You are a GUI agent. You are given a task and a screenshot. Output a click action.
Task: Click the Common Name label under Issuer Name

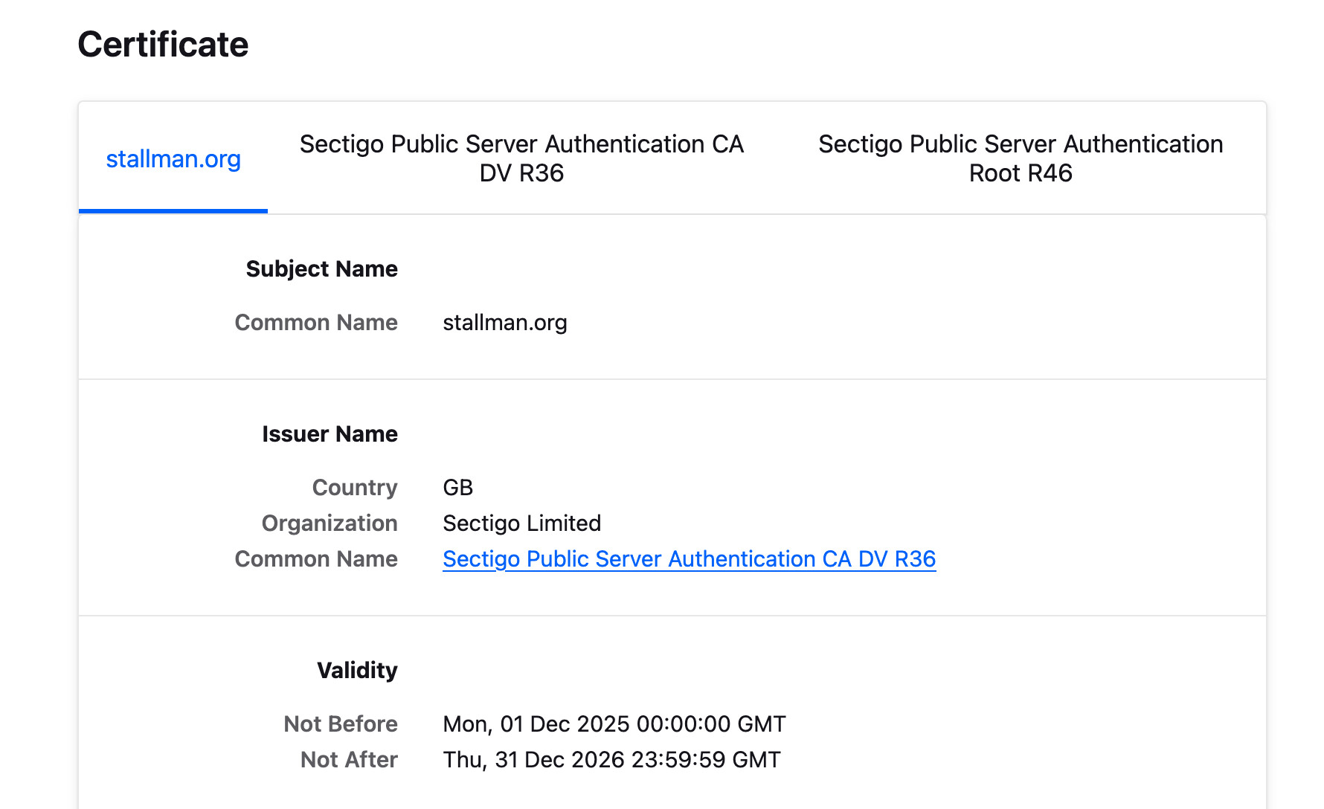(316, 558)
